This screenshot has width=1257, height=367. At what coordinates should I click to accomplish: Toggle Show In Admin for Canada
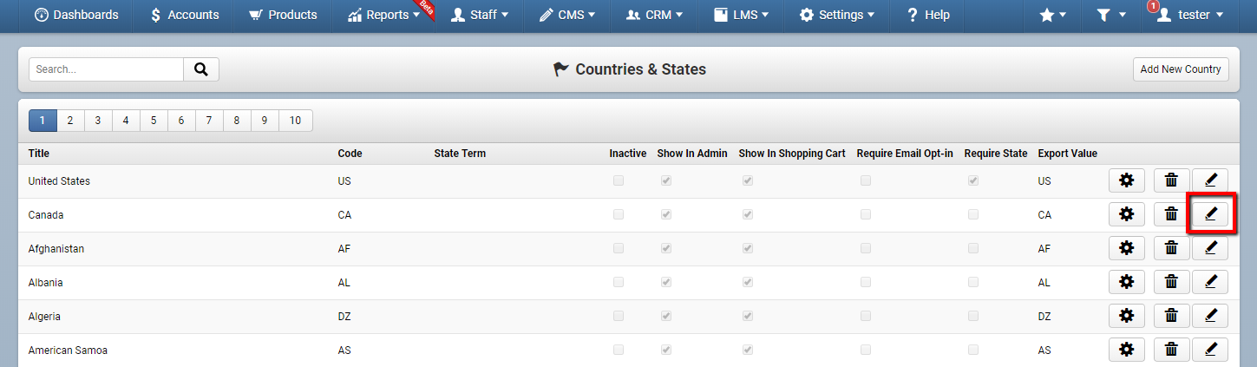pos(666,215)
